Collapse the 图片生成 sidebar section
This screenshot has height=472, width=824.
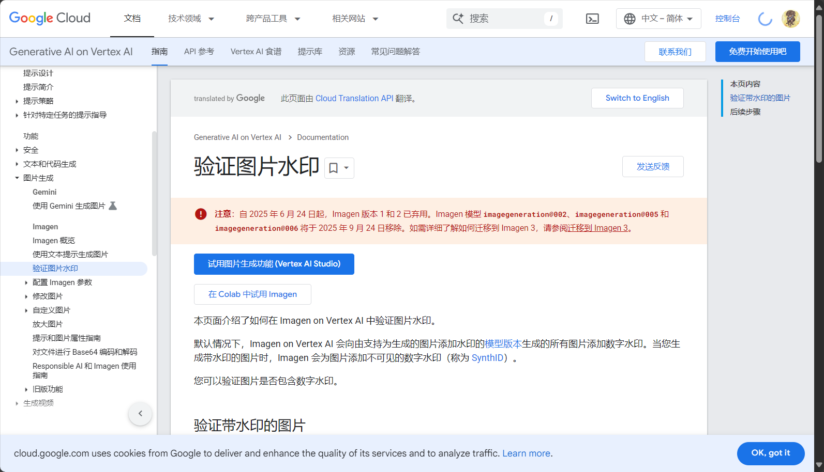(x=17, y=178)
